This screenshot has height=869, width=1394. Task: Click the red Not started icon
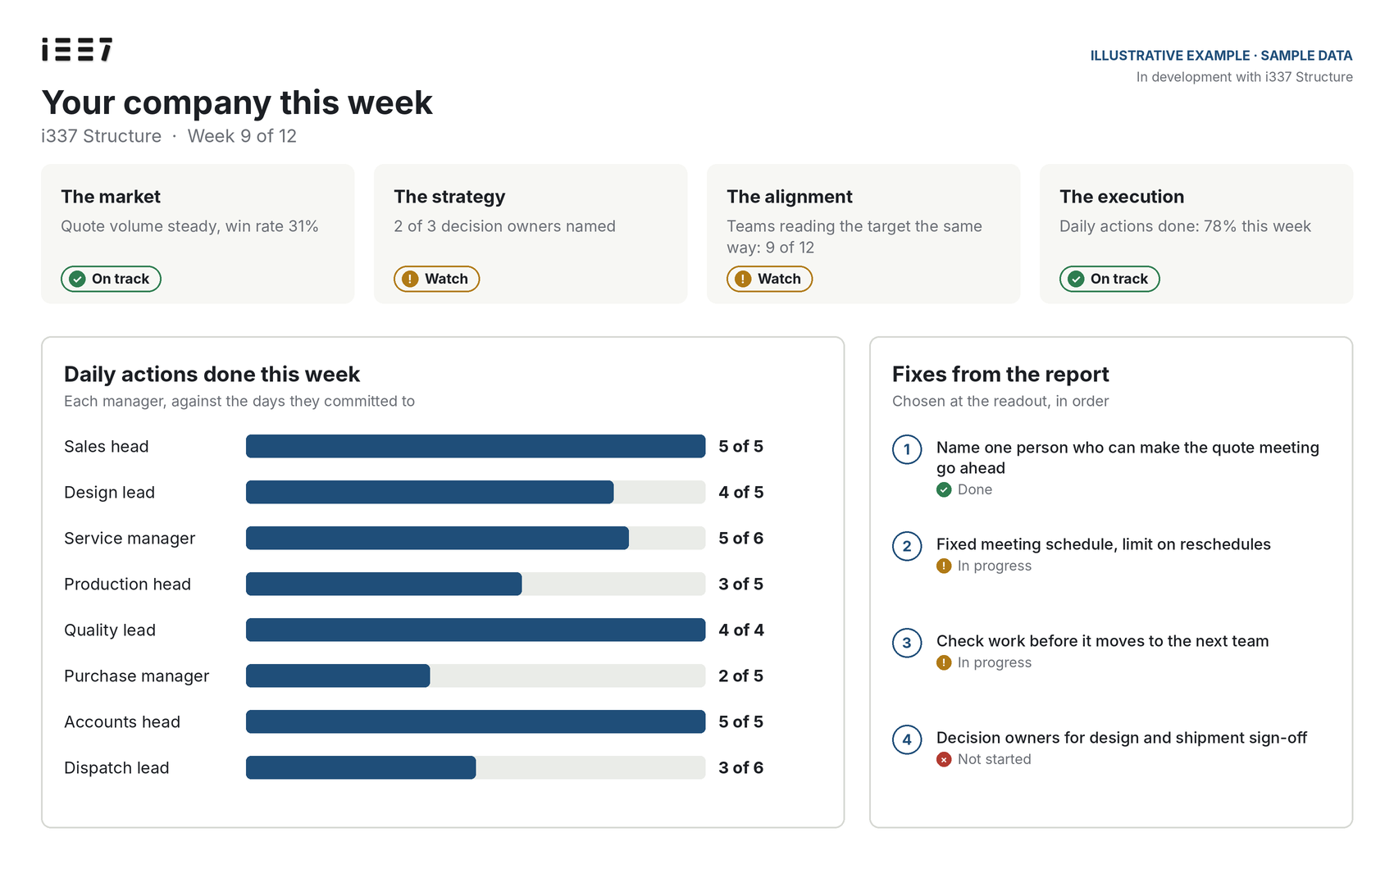944,759
